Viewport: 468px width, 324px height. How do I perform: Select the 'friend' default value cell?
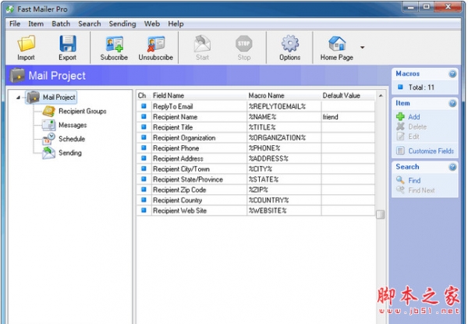[348, 117]
